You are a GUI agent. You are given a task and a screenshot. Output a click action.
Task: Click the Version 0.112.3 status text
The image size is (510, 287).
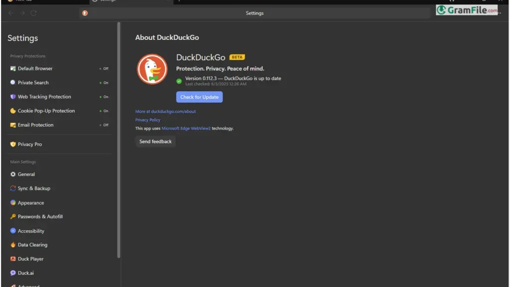pos(233,78)
